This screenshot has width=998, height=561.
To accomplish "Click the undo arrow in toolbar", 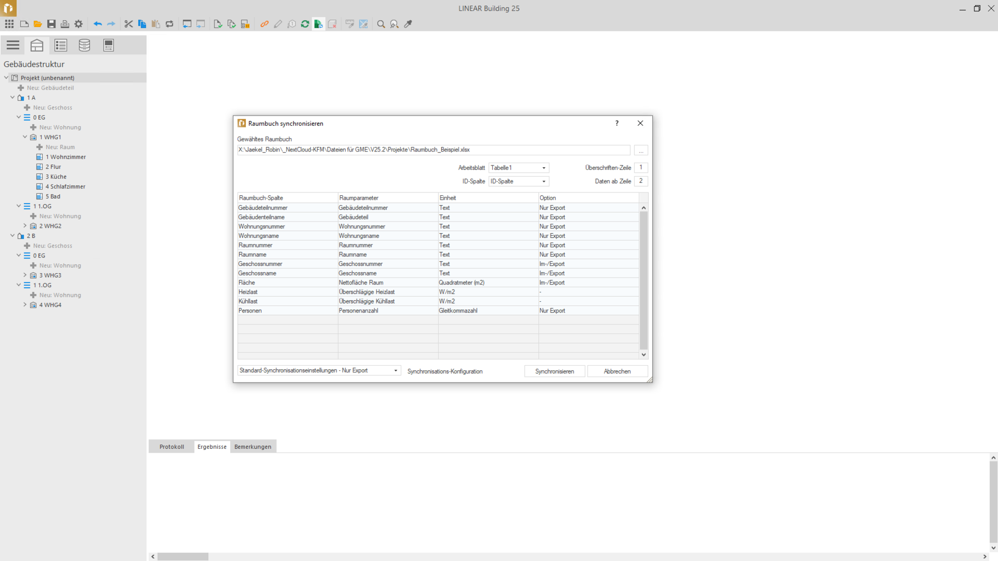I will (98, 24).
